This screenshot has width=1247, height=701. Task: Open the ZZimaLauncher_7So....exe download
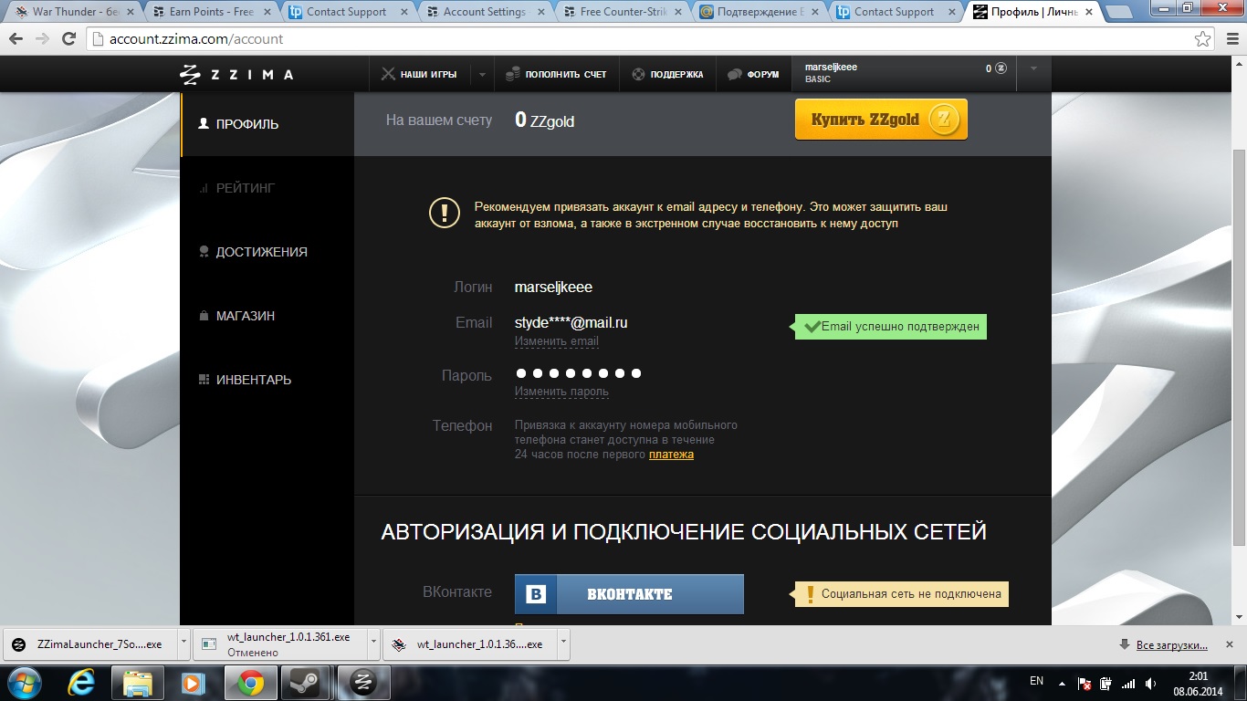coord(89,644)
